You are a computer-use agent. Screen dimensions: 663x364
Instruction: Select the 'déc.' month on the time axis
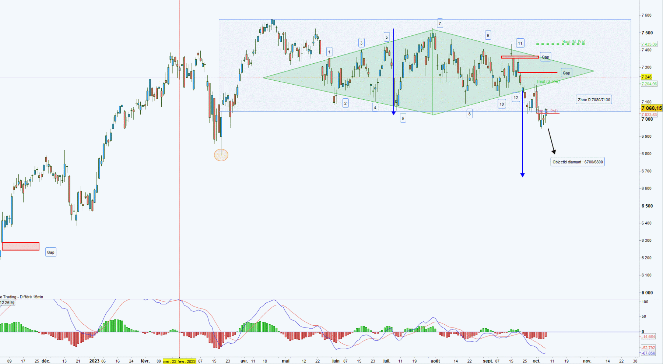(x=46, y=361)
